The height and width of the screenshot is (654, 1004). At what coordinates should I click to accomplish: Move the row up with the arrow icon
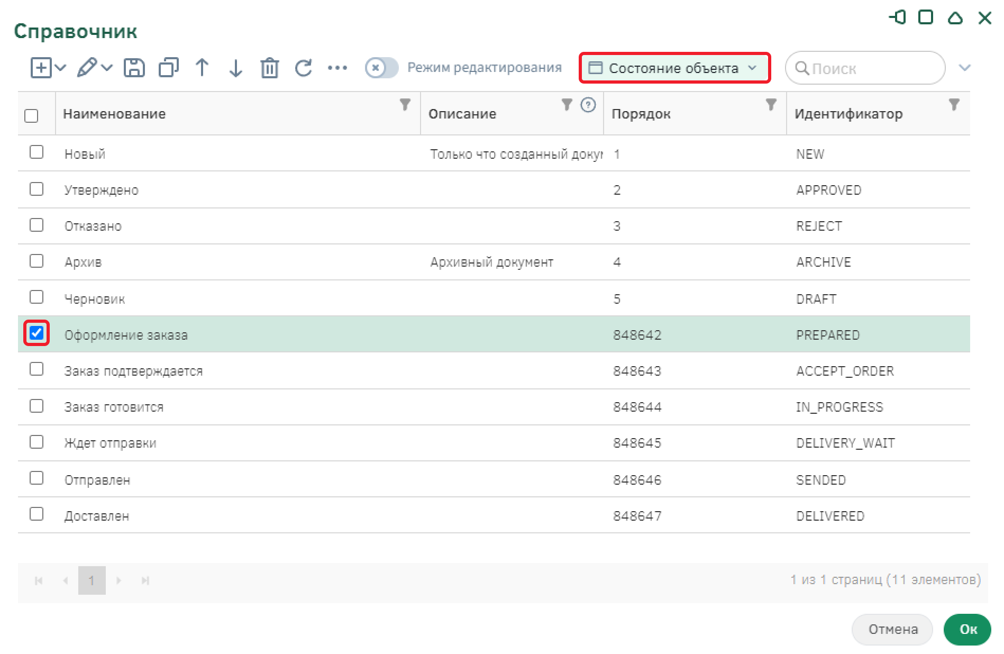point(202,68)
